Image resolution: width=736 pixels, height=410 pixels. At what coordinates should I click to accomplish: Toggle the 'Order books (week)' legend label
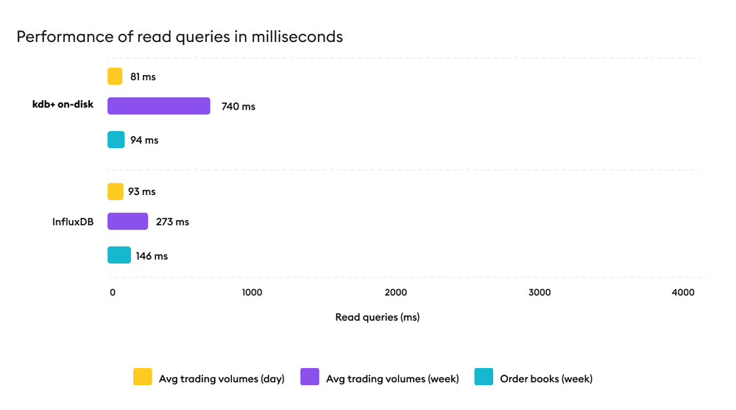pyautogui.click(x=546, y=379)
